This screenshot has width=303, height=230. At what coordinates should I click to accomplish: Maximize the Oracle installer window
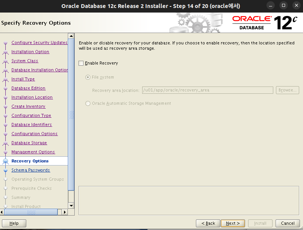point(284,6)
